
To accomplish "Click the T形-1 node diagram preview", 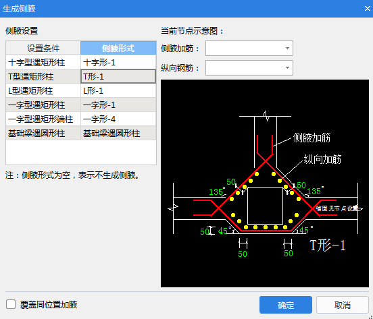I will click(x=265, y=183).
